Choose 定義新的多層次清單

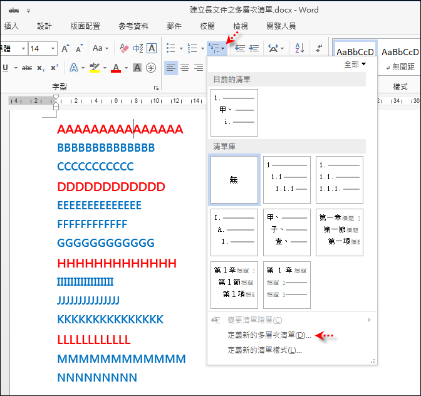pos(269,335)
